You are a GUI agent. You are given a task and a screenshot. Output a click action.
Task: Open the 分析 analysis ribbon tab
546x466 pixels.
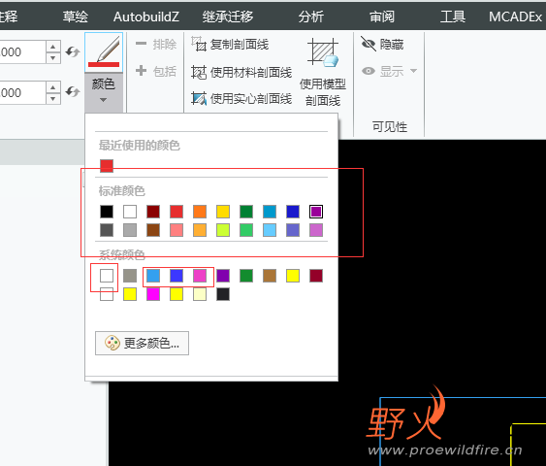pos(310,17)
